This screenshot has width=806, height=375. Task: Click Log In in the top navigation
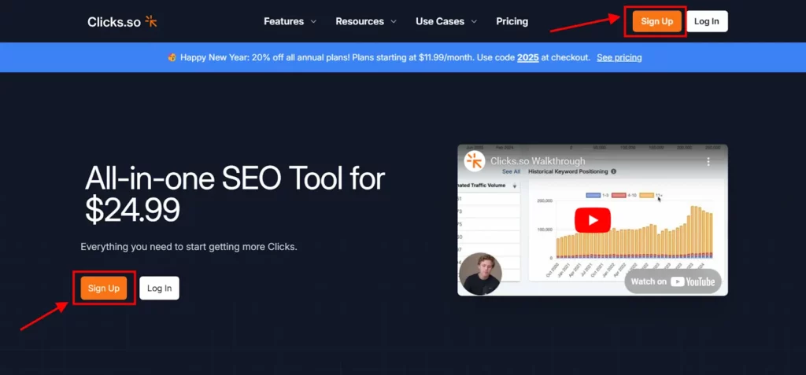(707, 21)
